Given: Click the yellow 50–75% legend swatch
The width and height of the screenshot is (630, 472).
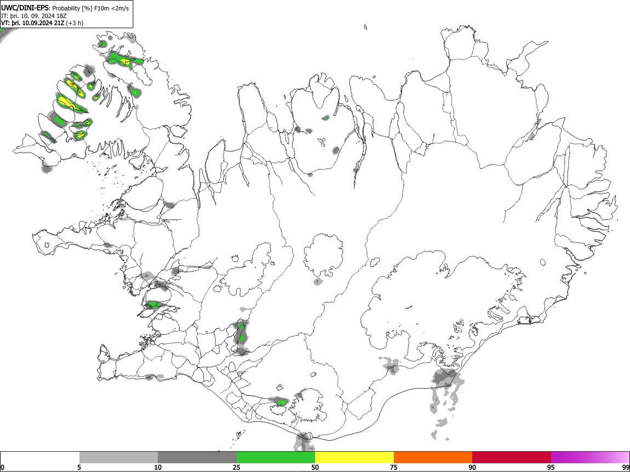Looking at the screenshot, I should [354, 458].
